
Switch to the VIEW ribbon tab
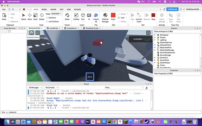(x=69, y=9)
